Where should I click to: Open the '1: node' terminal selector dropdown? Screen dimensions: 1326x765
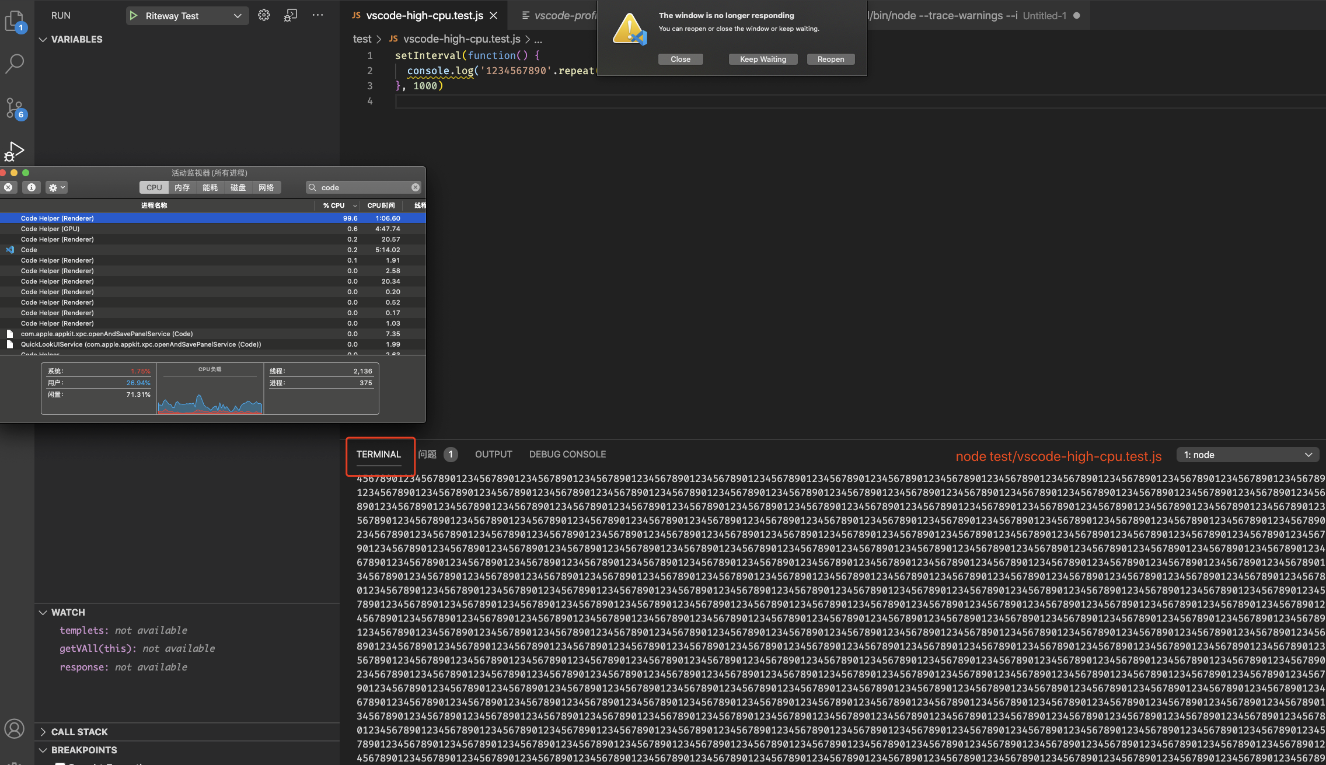1248,454
